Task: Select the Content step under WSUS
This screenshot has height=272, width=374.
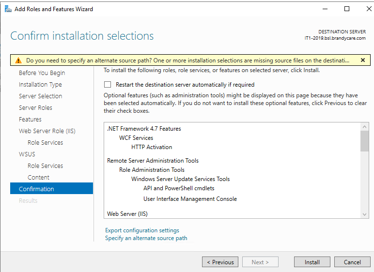Action: click(x=38, y=177)
